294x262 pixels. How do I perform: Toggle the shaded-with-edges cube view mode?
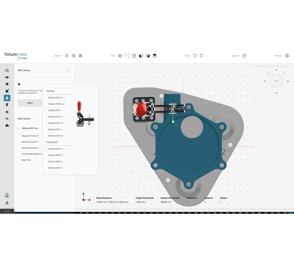pyautogui.click(x=141, y=56)
